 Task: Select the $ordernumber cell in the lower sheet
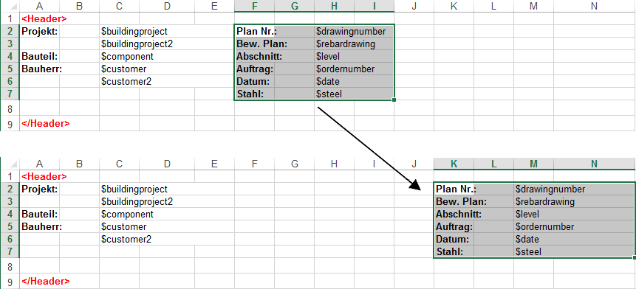pos(573,226)
